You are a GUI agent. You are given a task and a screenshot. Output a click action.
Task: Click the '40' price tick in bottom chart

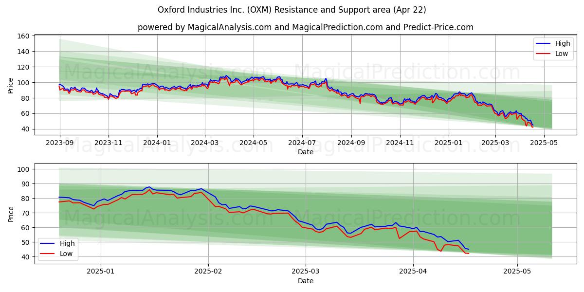click(26, 257)
